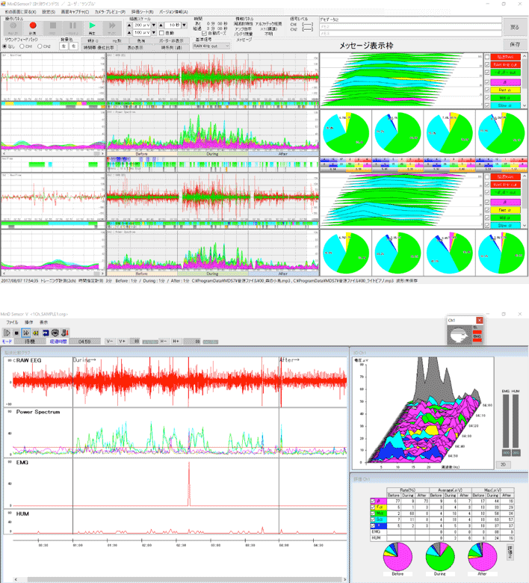Viewport: 529px width, 583px height.
Task: Click the play icon in MinD Sensor V toolbar
Action: point(7,332)
